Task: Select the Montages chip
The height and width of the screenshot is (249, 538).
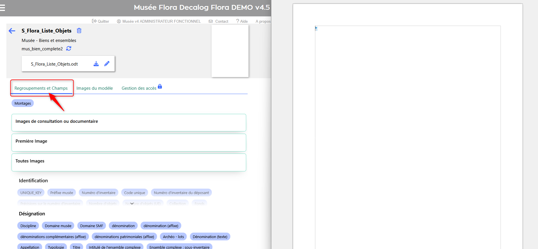Action: (23, 103)
